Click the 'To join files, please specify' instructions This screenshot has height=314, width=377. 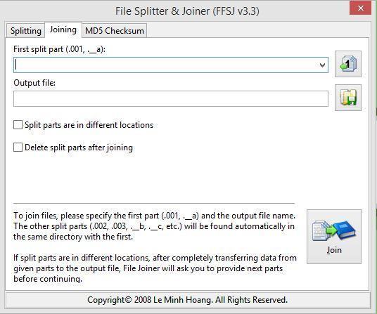tap(154, 226)
